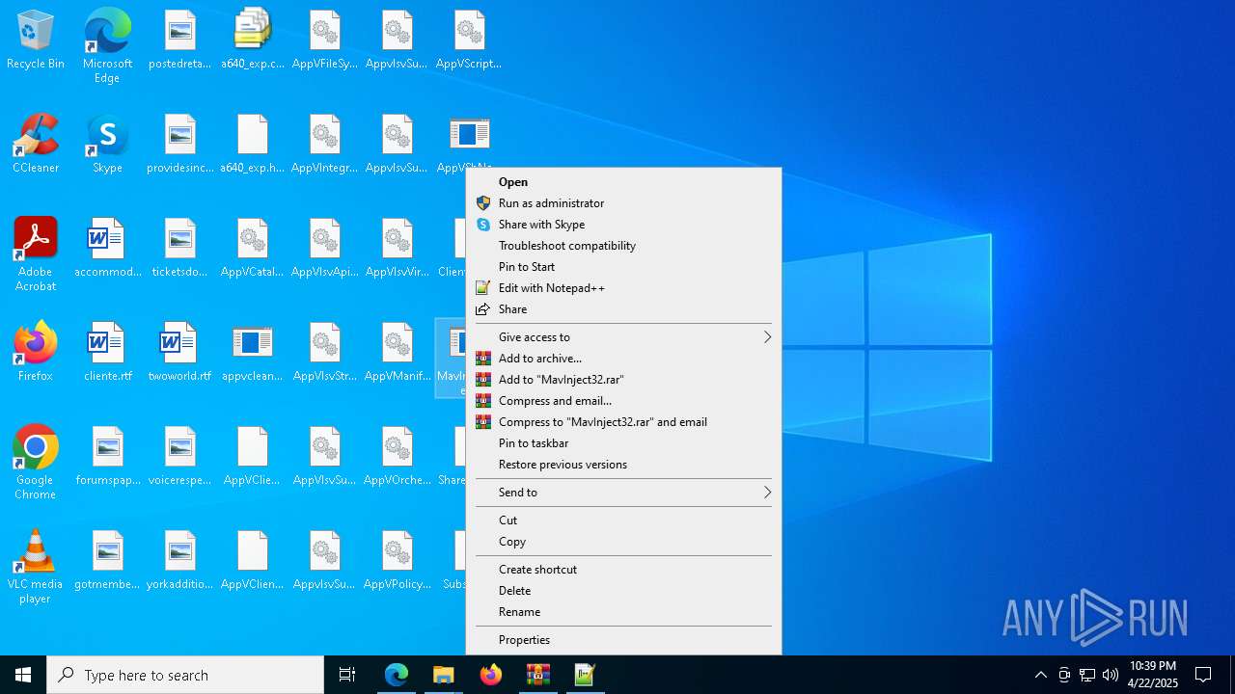The image size is (1235, 694).
Task: Select the AppVManif... file icon
Action: (398, 352)
